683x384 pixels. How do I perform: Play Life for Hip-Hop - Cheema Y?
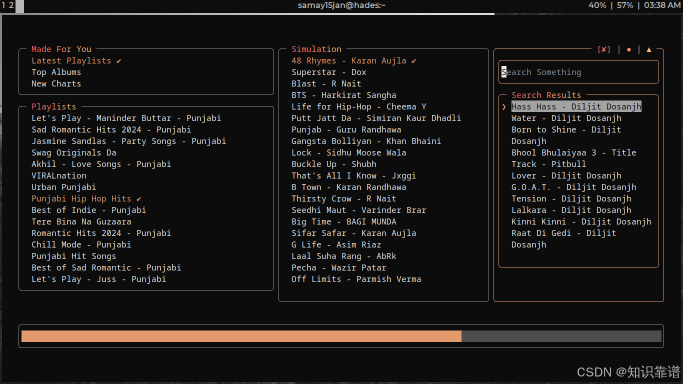coord(359,106)
